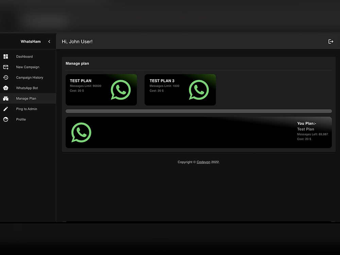The image size is (340, 255).
Task: Click the logout icon at top right
Action: pos(330,41)
